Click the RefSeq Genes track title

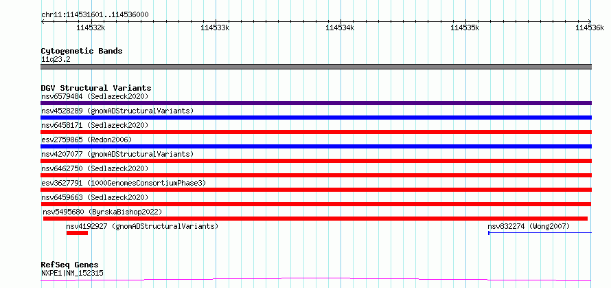[x=69, y=265]
